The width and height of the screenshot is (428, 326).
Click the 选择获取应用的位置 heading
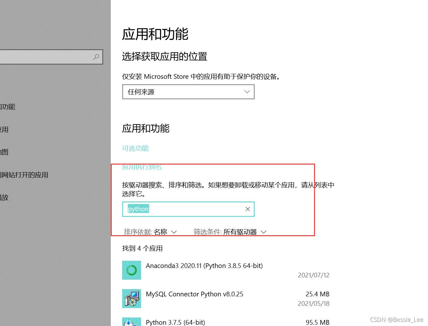point(164,56)
